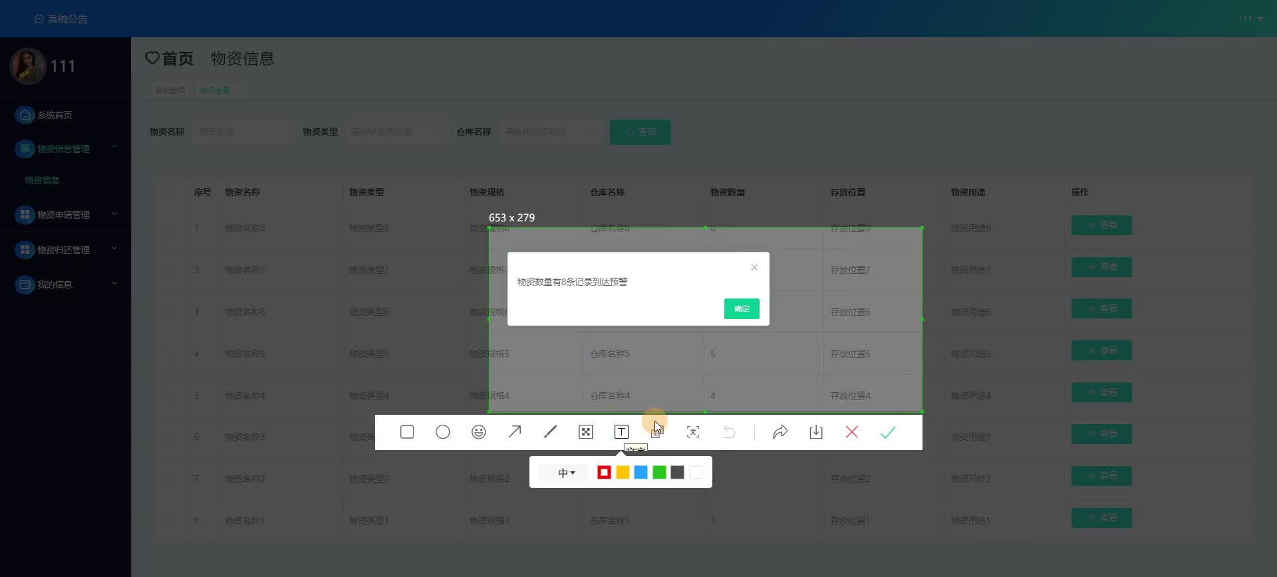Close the warning dialog with X
Image resolution: width=1277 pixels, height=577 pixels.
pos(754,267)
